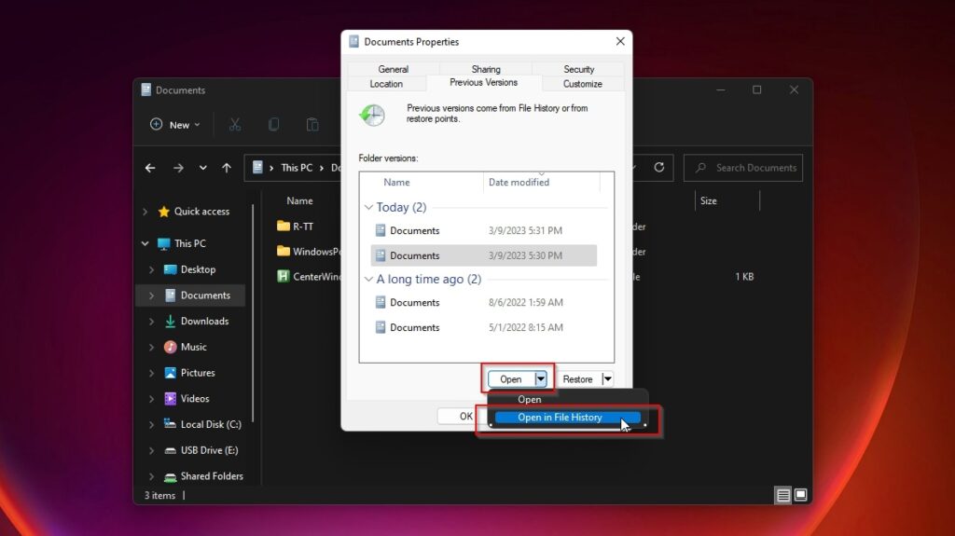This screenshot has width=955, height=536.
Task: Click the This PC monitor icon
Action: click(x=163, y=243)
